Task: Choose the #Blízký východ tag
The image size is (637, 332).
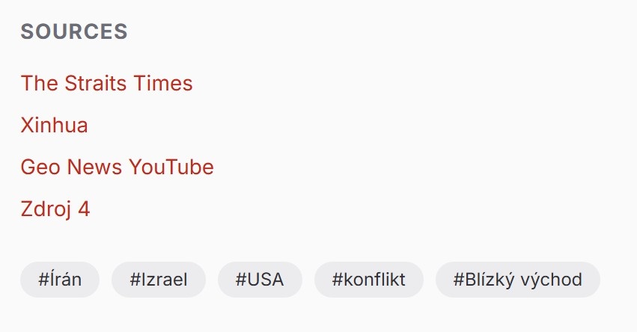Action: click(x=517, y=280)
